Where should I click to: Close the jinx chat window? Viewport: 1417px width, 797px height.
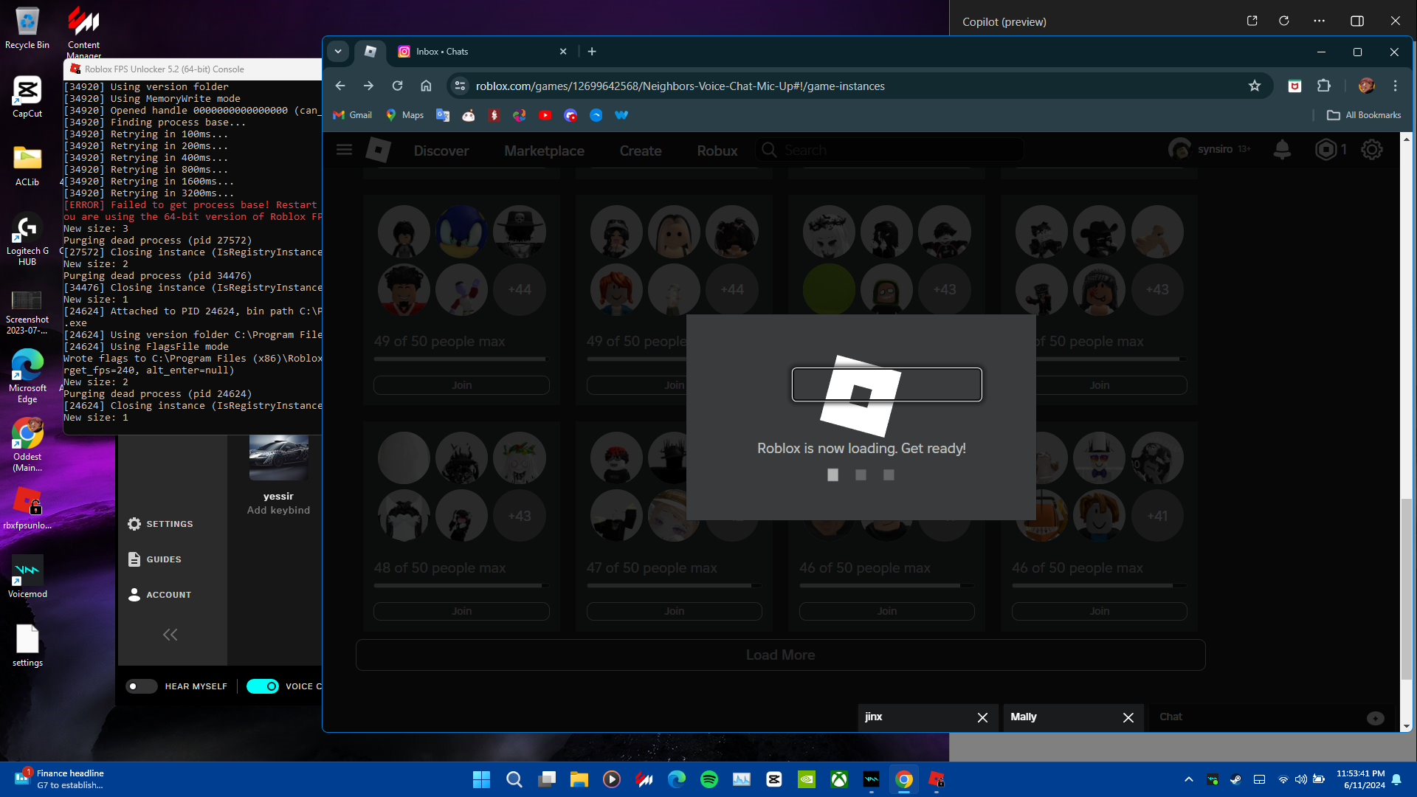(982, 717)
